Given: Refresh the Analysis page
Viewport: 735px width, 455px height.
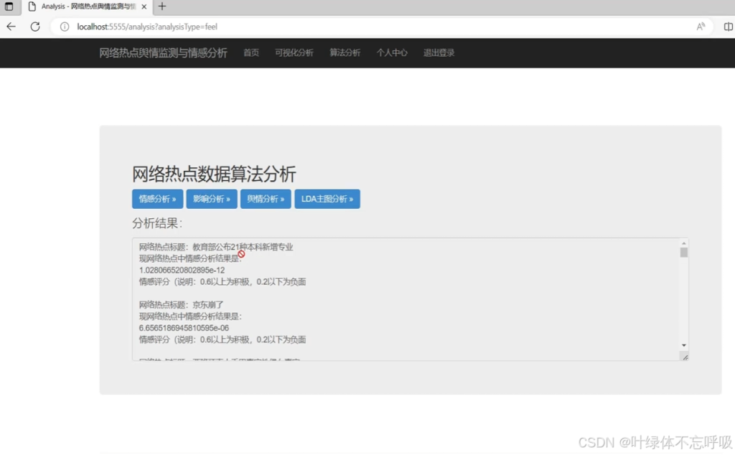Looking at the screenshot, I should (x=34, y=26).
